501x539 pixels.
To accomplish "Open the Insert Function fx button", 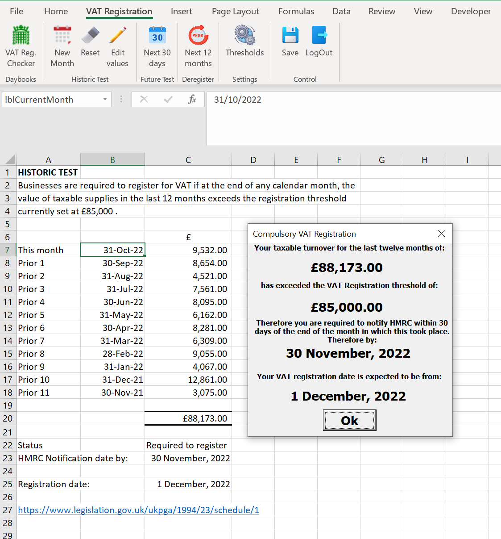I will click(x=192, y=99).
